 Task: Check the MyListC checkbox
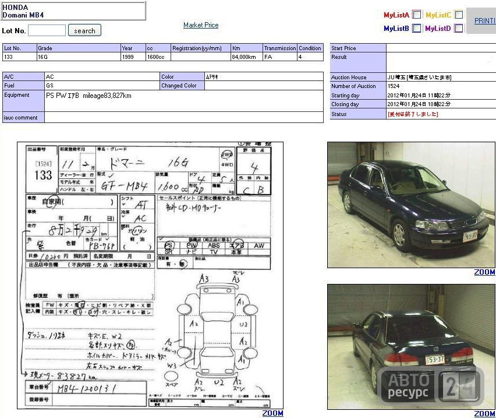click(x=458, y=15)
